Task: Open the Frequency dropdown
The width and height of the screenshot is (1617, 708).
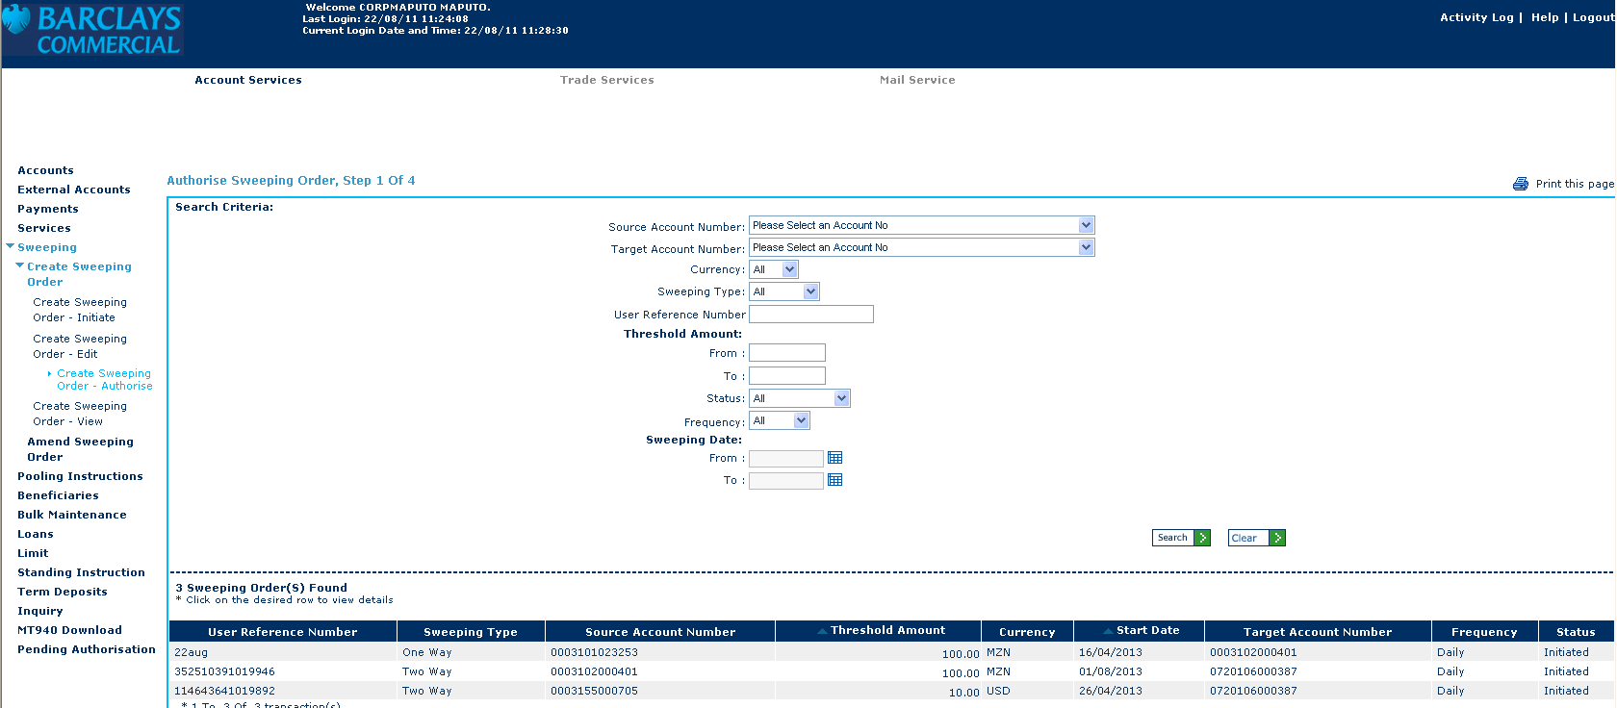Action: [780, 420]
